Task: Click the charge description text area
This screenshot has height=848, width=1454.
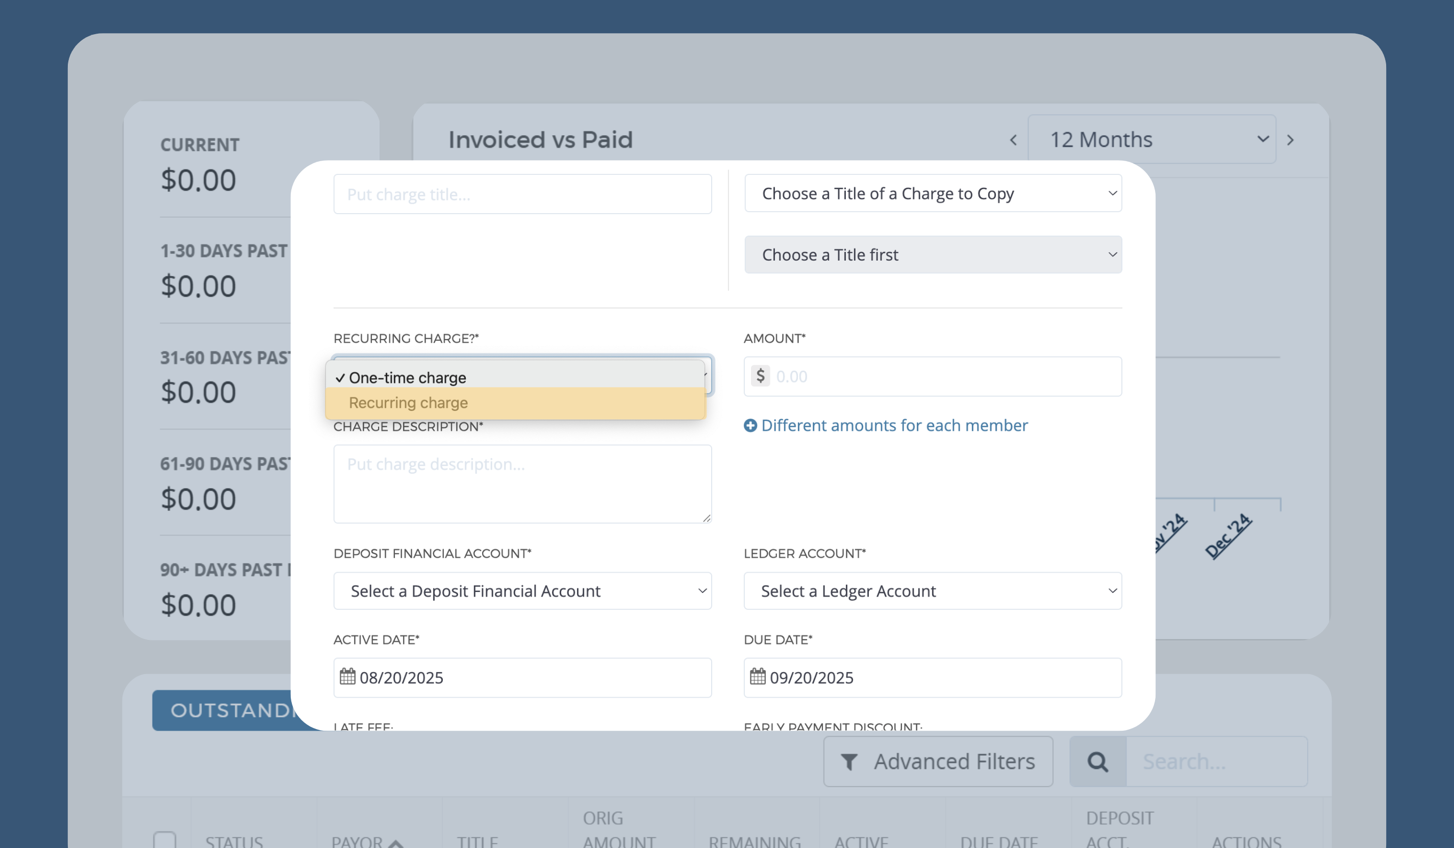Action: click(x=522, y=483)
